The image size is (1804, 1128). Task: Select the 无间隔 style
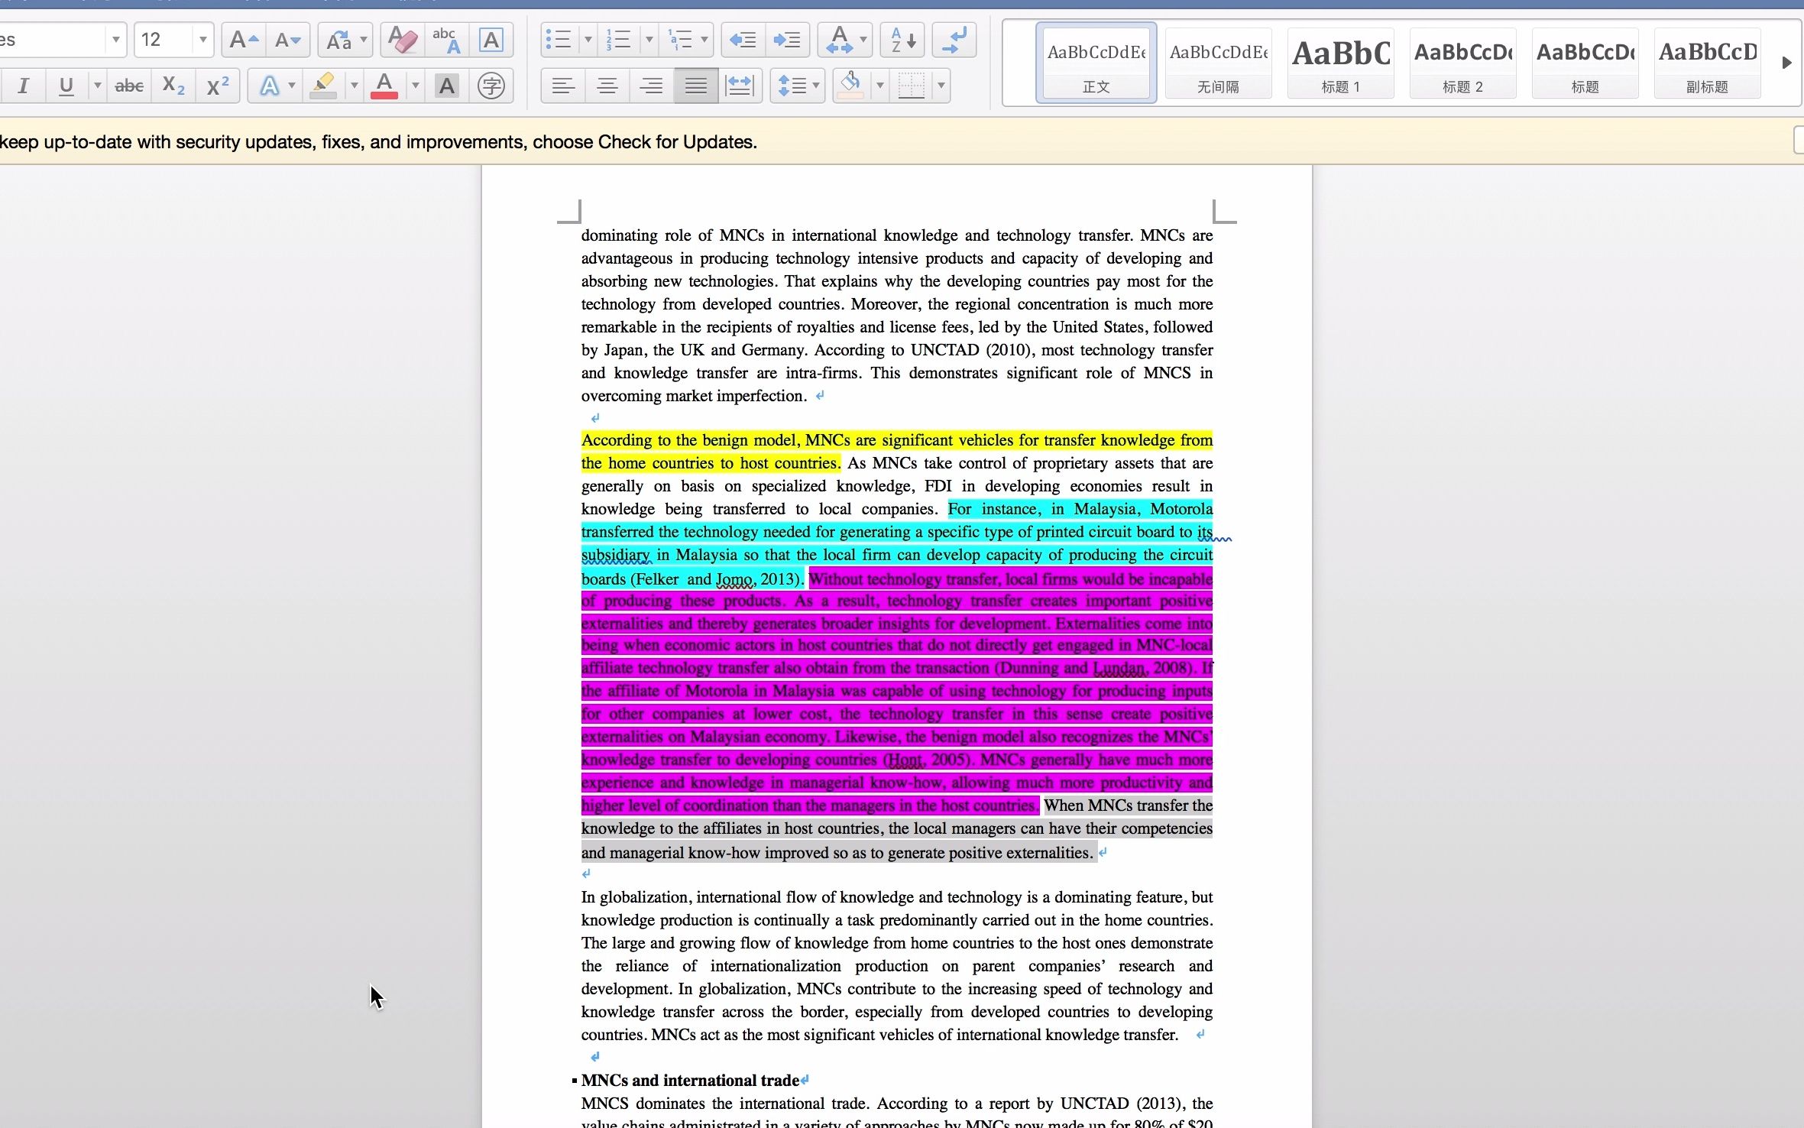[1218, 63]
